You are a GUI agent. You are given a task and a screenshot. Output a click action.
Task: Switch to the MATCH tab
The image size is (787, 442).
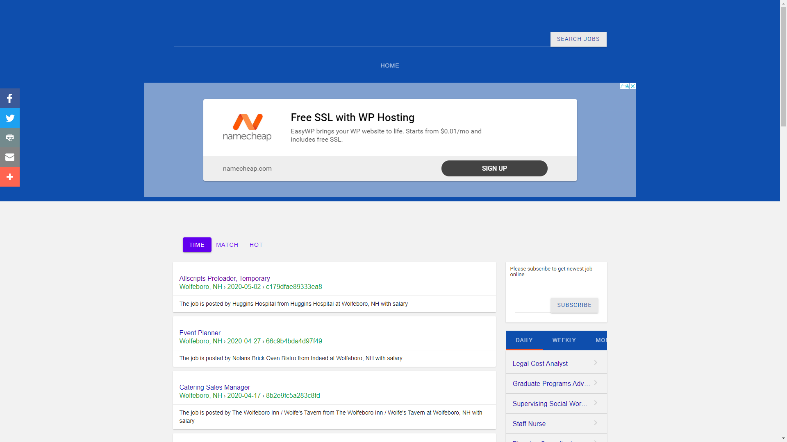227,244
